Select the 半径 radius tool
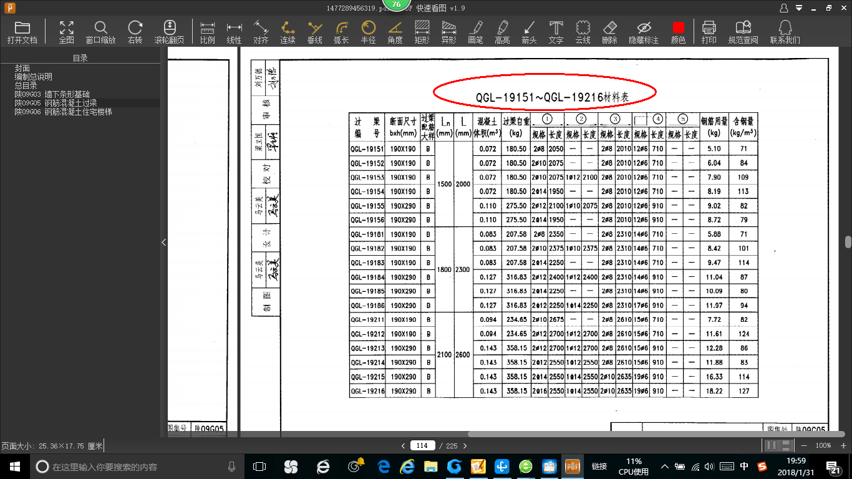The height and width of the screenshot is (479, 852). (x=369, y=32)
